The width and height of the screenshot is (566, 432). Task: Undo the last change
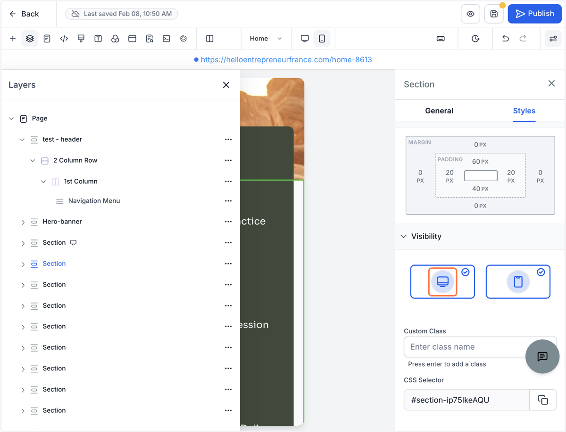(506, 39)
